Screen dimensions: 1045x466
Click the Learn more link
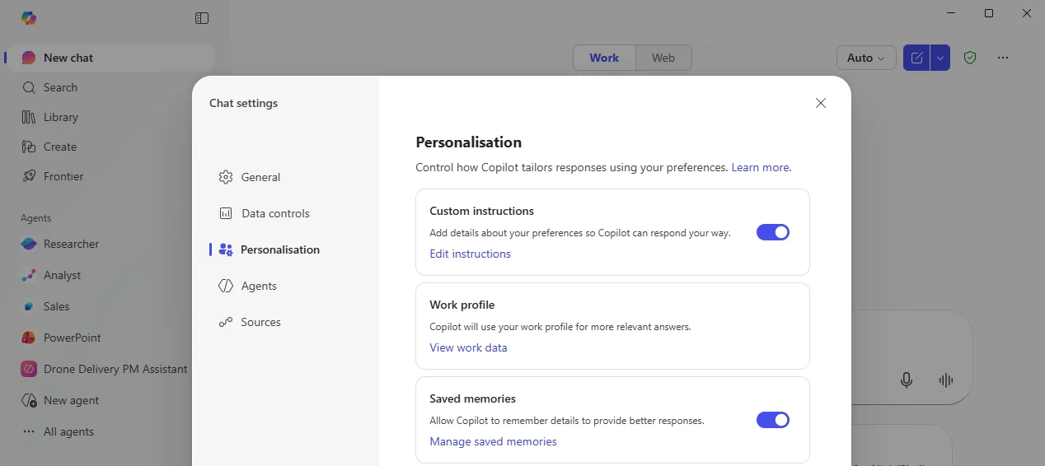pyautogui.click(x=761, y=167)
